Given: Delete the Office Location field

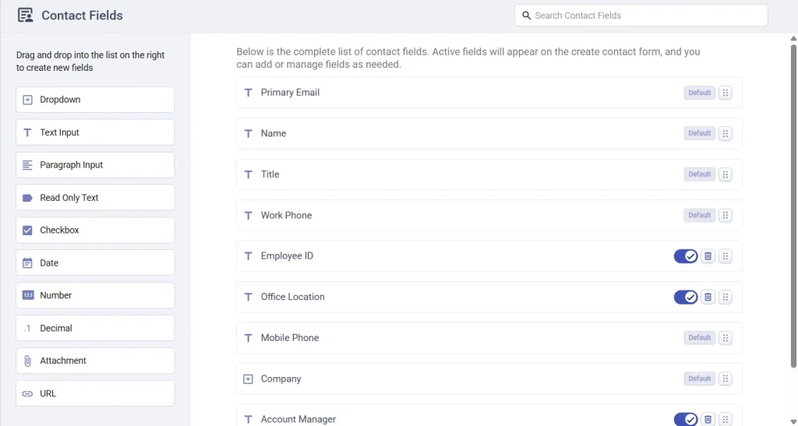Looking at the screenshot, I should point(708,297).
